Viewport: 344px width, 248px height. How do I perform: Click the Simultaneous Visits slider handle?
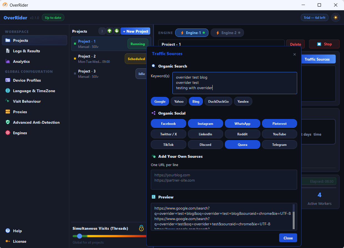click(x=80, y=236)
